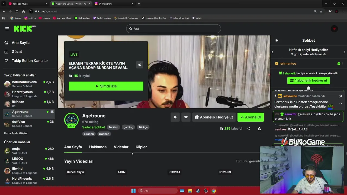
Task: Open Steam from the taskbar
Action: pos(198,191)
